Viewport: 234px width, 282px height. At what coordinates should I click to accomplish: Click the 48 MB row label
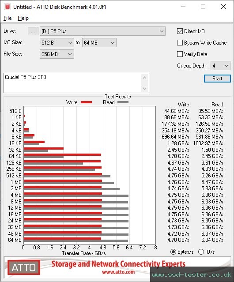tap(15, 234)
